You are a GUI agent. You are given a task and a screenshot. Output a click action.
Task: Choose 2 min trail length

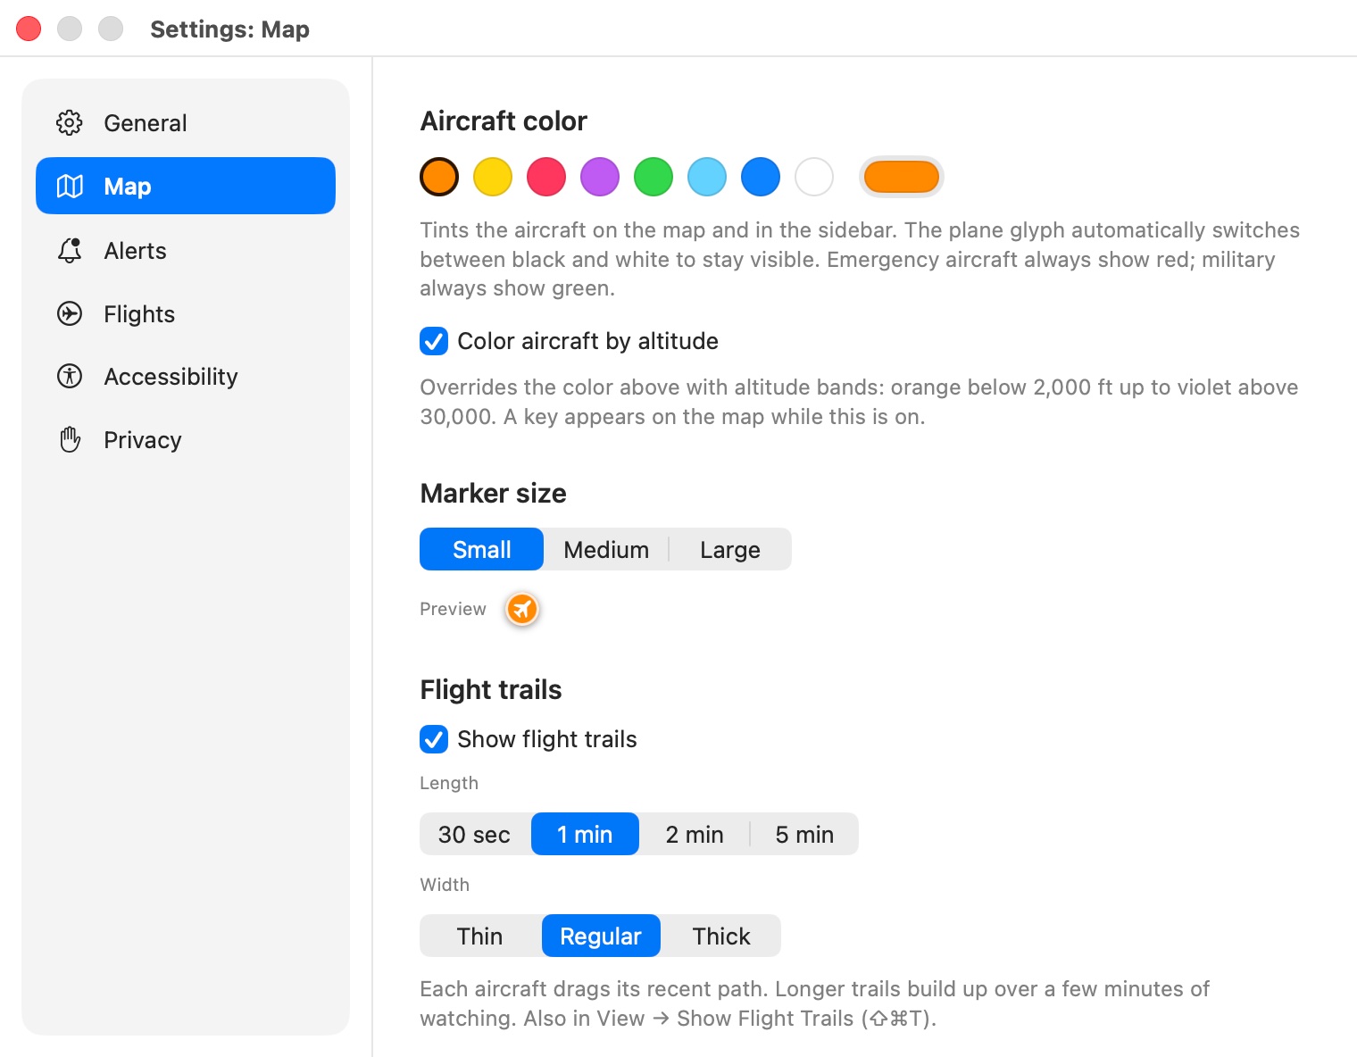click(695, 834)
